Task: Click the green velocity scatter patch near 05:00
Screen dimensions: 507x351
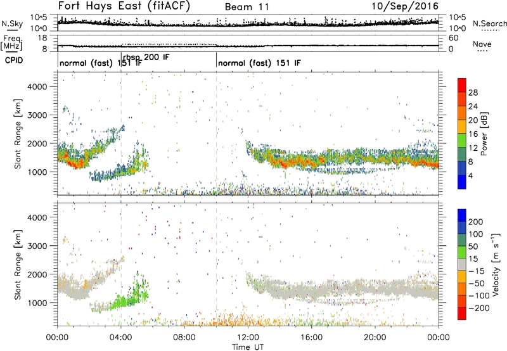Action: tap(132, 296)
